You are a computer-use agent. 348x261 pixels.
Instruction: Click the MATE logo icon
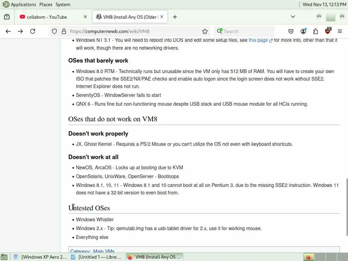[5, 4]
